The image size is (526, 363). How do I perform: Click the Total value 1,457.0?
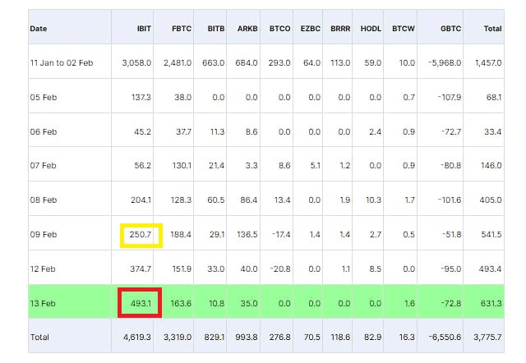(488, 62)
